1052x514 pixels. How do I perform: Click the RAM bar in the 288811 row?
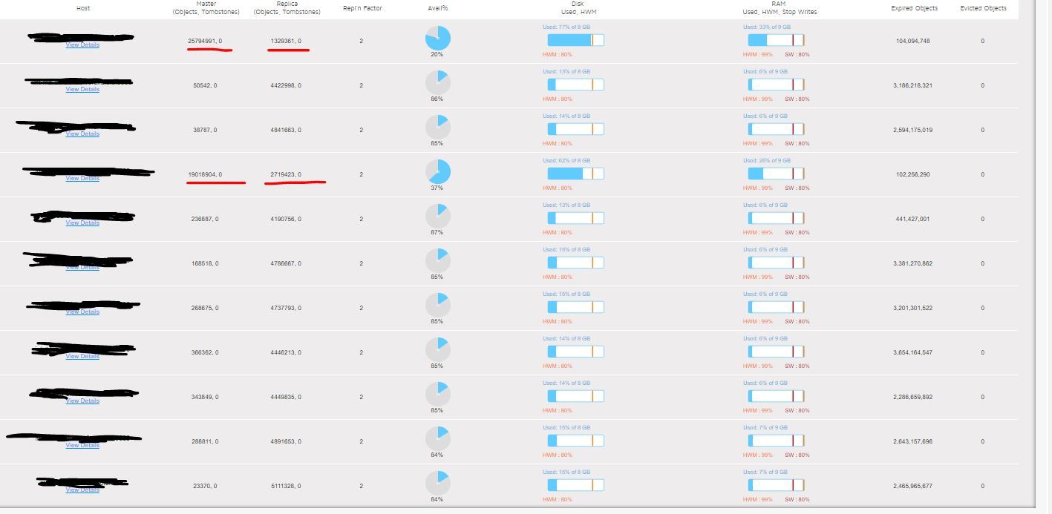[776, 441]
